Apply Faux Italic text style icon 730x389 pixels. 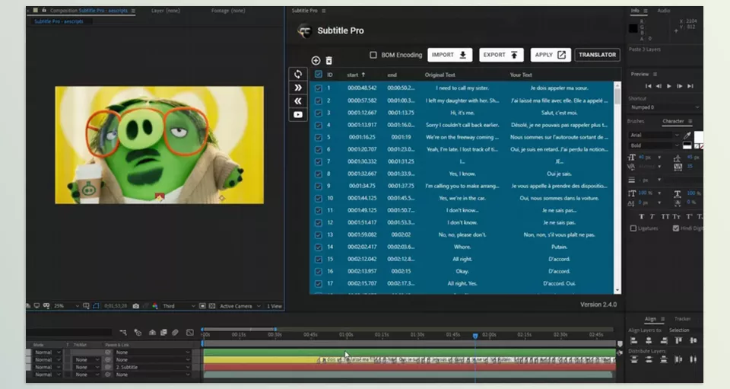click(x=652, y=217)
